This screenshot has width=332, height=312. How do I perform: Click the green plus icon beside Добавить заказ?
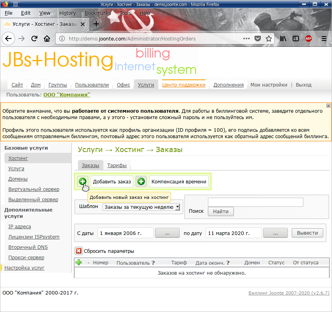click(82, 181)
